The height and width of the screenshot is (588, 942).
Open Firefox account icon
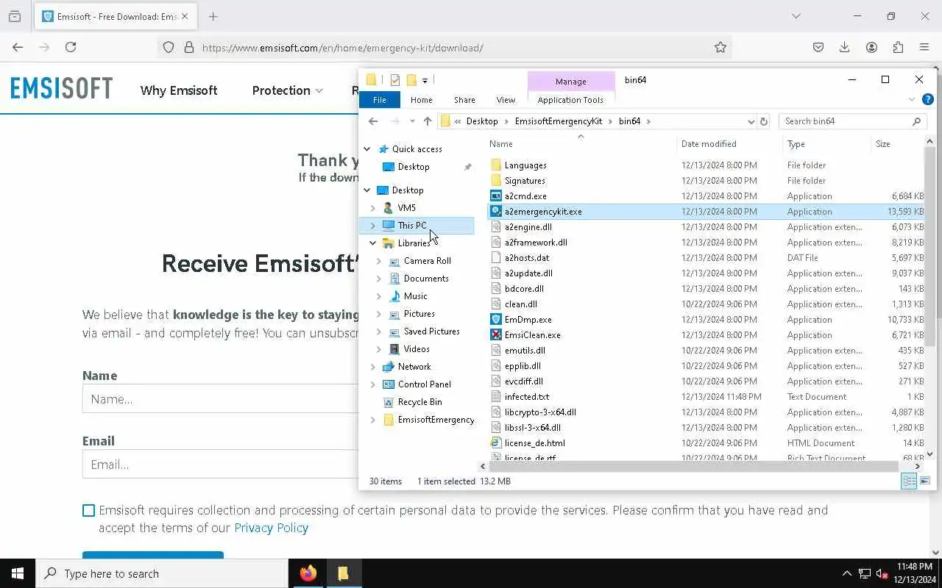pos(871,47)
